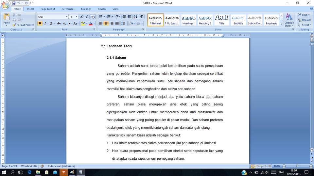Image resolution: width=314 pixels, height=176 pixels.
Task: Open the Paragraph dialog launcher
Action: coord(143,29)
